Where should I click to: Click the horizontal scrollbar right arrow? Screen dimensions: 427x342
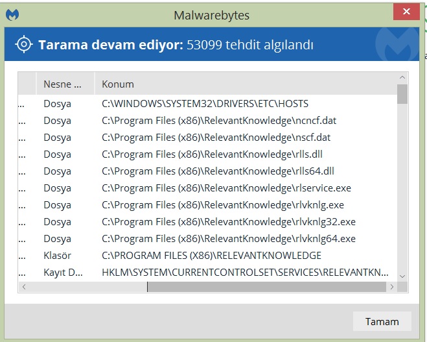(392, 287)
